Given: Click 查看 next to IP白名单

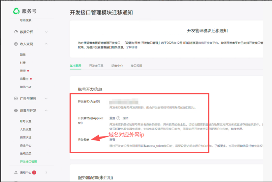Looking at the screenshot, I should [112, 139].
